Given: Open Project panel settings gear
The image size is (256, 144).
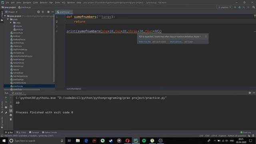Looking at the screenshot, I should (x=48, y=12).
